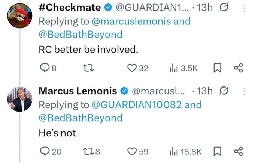Open more options menu on #Checkmate tweet
Image resolution: width=255 pixels, height=163 pixels.
click(x=244, y=8)
